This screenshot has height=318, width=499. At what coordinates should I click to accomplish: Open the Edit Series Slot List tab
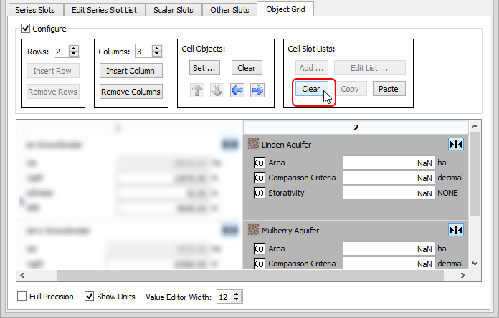(104, 10)
